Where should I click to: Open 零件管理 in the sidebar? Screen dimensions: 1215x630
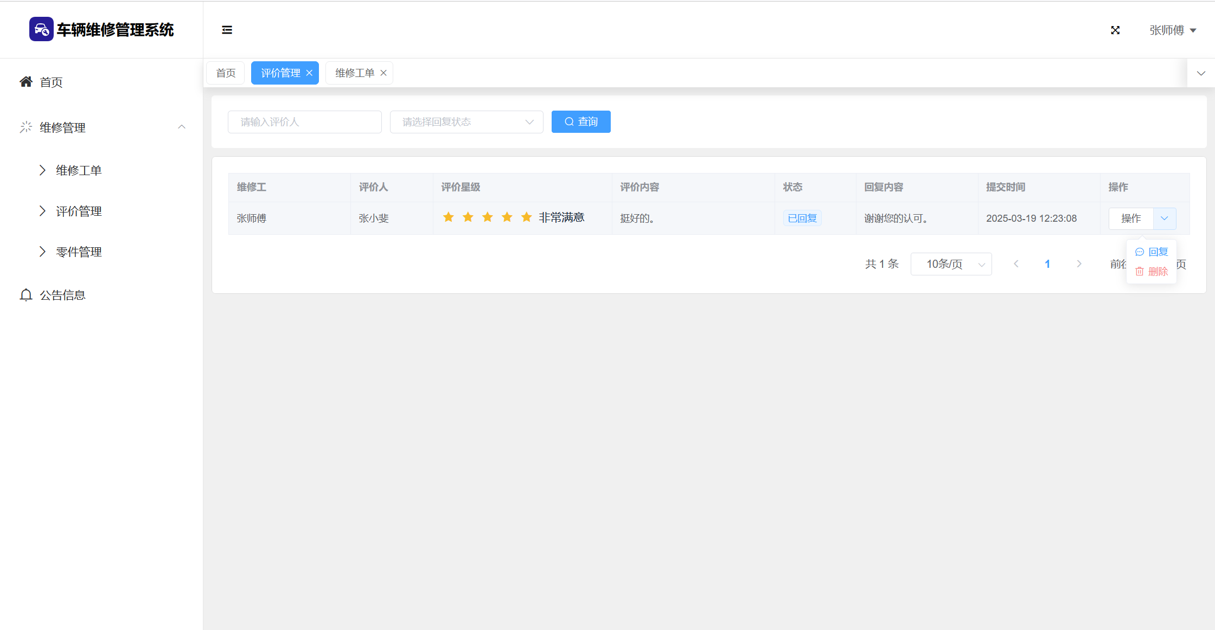click(x=79, y=252)
